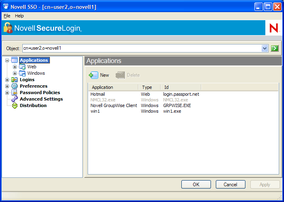
Task: Click the green Go arrow beside Object
Action: 274,48
